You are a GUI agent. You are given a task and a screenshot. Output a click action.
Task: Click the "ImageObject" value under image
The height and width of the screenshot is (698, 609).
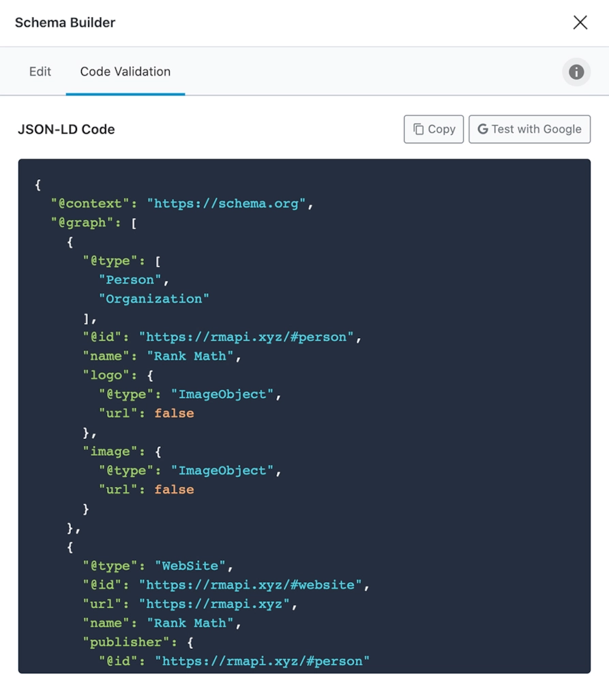222,470
